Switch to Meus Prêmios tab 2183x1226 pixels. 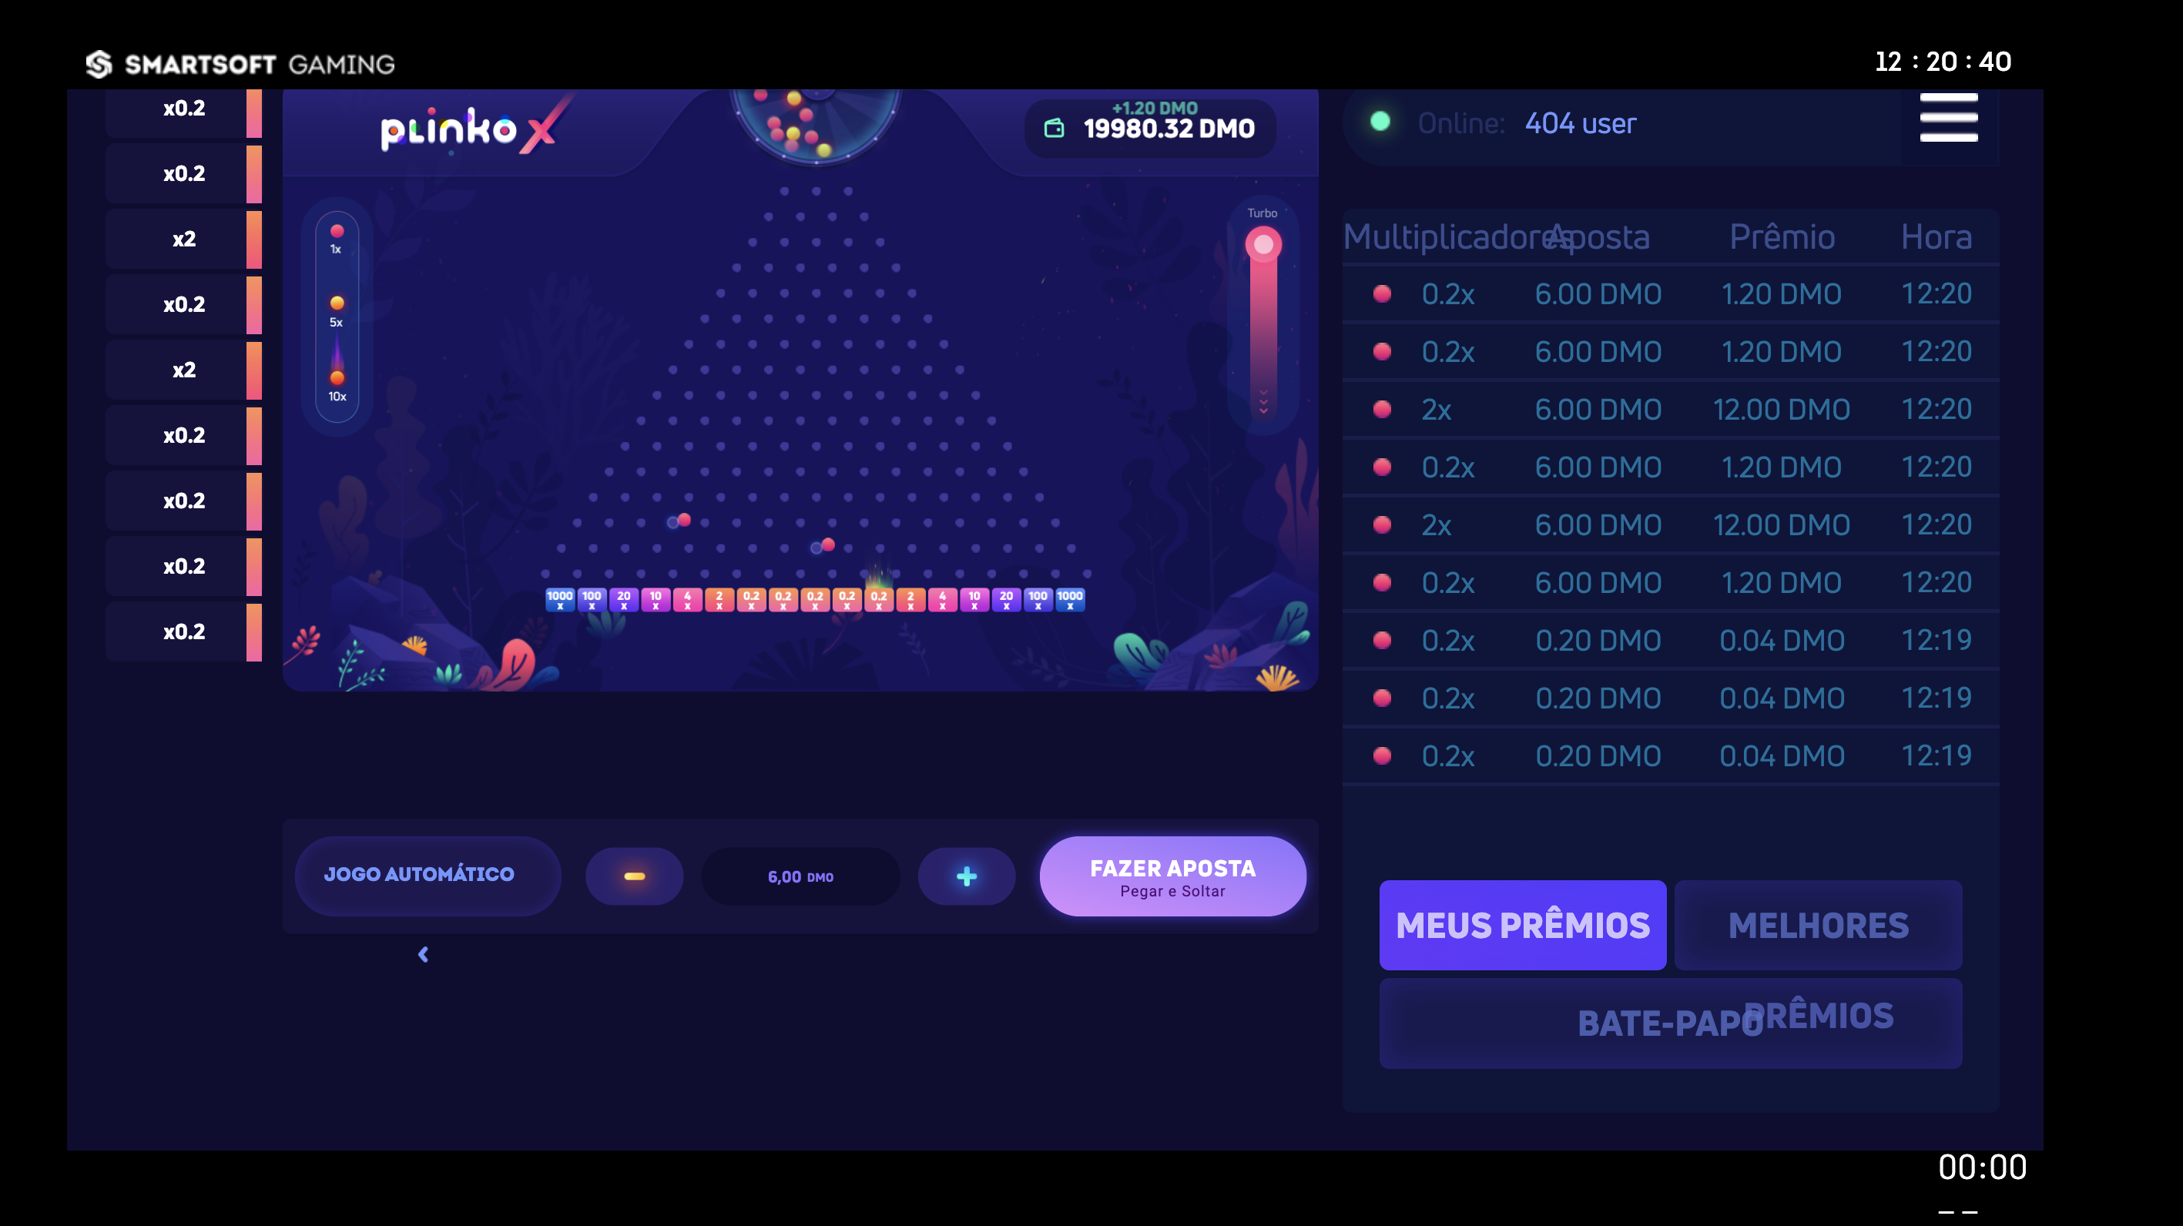coord(1522,924)
